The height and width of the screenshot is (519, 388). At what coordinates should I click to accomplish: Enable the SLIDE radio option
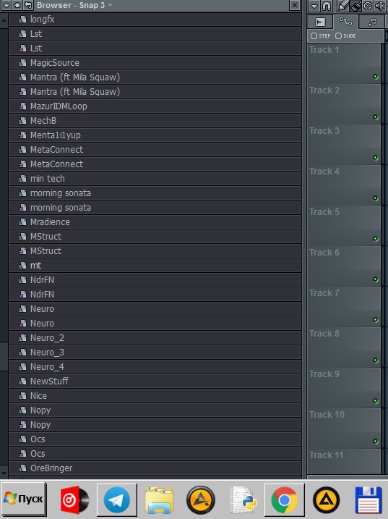coord(345,35)
